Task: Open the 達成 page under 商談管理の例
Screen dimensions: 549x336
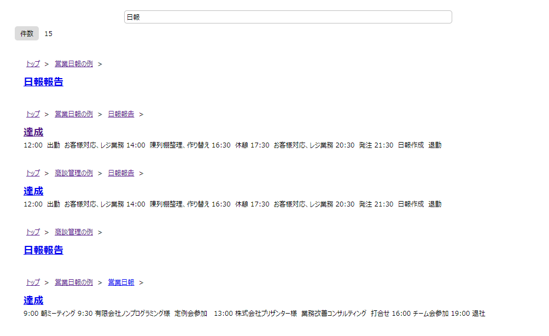Action: pos(34,191)
